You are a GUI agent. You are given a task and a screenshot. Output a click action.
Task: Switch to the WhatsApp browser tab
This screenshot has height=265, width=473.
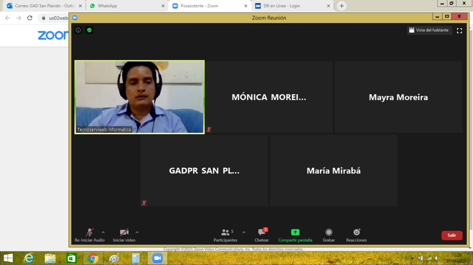(126, 6)
